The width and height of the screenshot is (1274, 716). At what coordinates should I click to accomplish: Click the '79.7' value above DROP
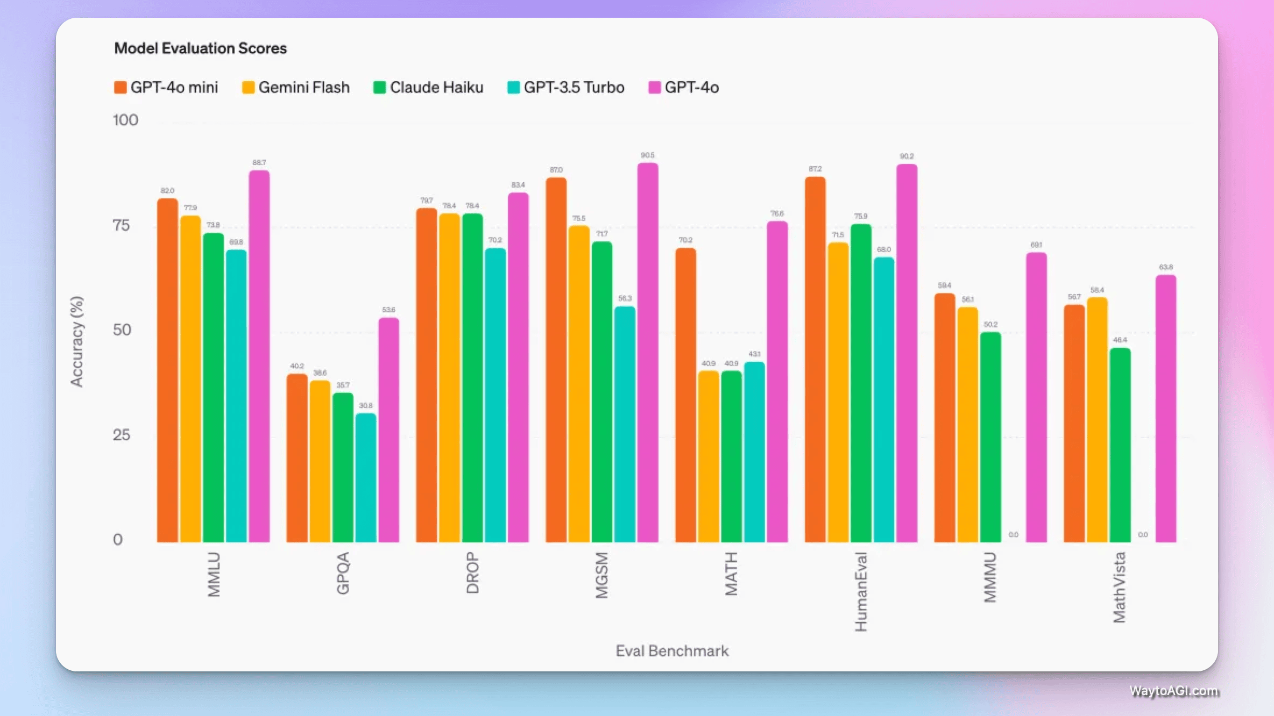(427, 201)
